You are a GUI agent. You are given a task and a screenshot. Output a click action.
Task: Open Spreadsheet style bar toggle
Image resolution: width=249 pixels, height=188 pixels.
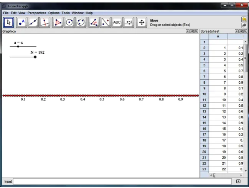(237, 31)
